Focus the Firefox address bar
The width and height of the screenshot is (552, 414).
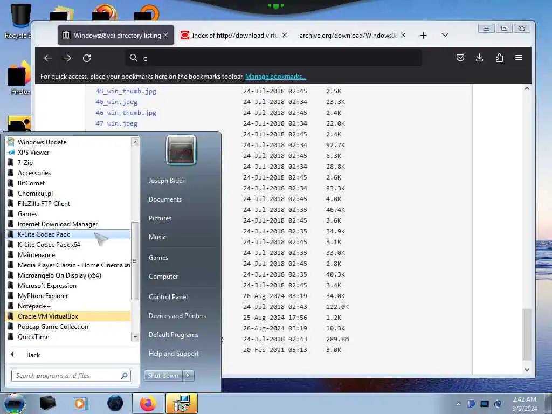tap(273, 58)
